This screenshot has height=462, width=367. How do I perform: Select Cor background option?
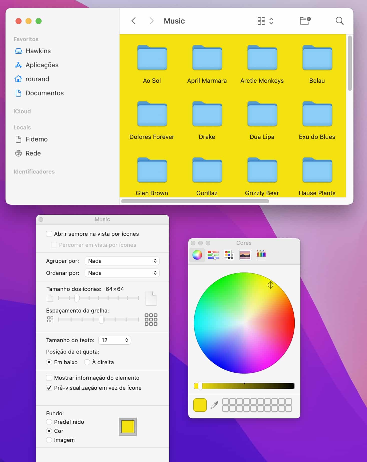[x=49, y=431]
